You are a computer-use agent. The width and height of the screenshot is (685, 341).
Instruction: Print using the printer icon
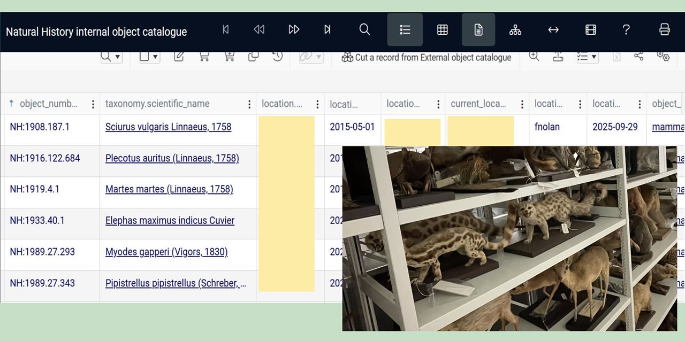(x=665, y=30)
